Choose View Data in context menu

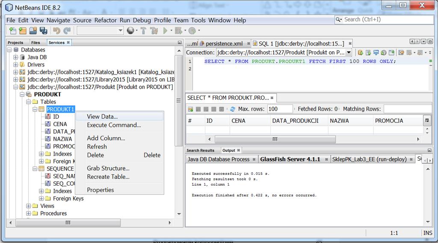tap(119, 117)
